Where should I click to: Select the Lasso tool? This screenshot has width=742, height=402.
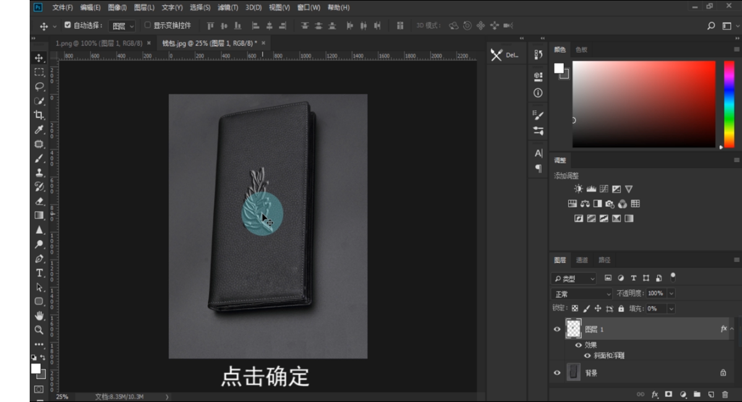[39, 86]
